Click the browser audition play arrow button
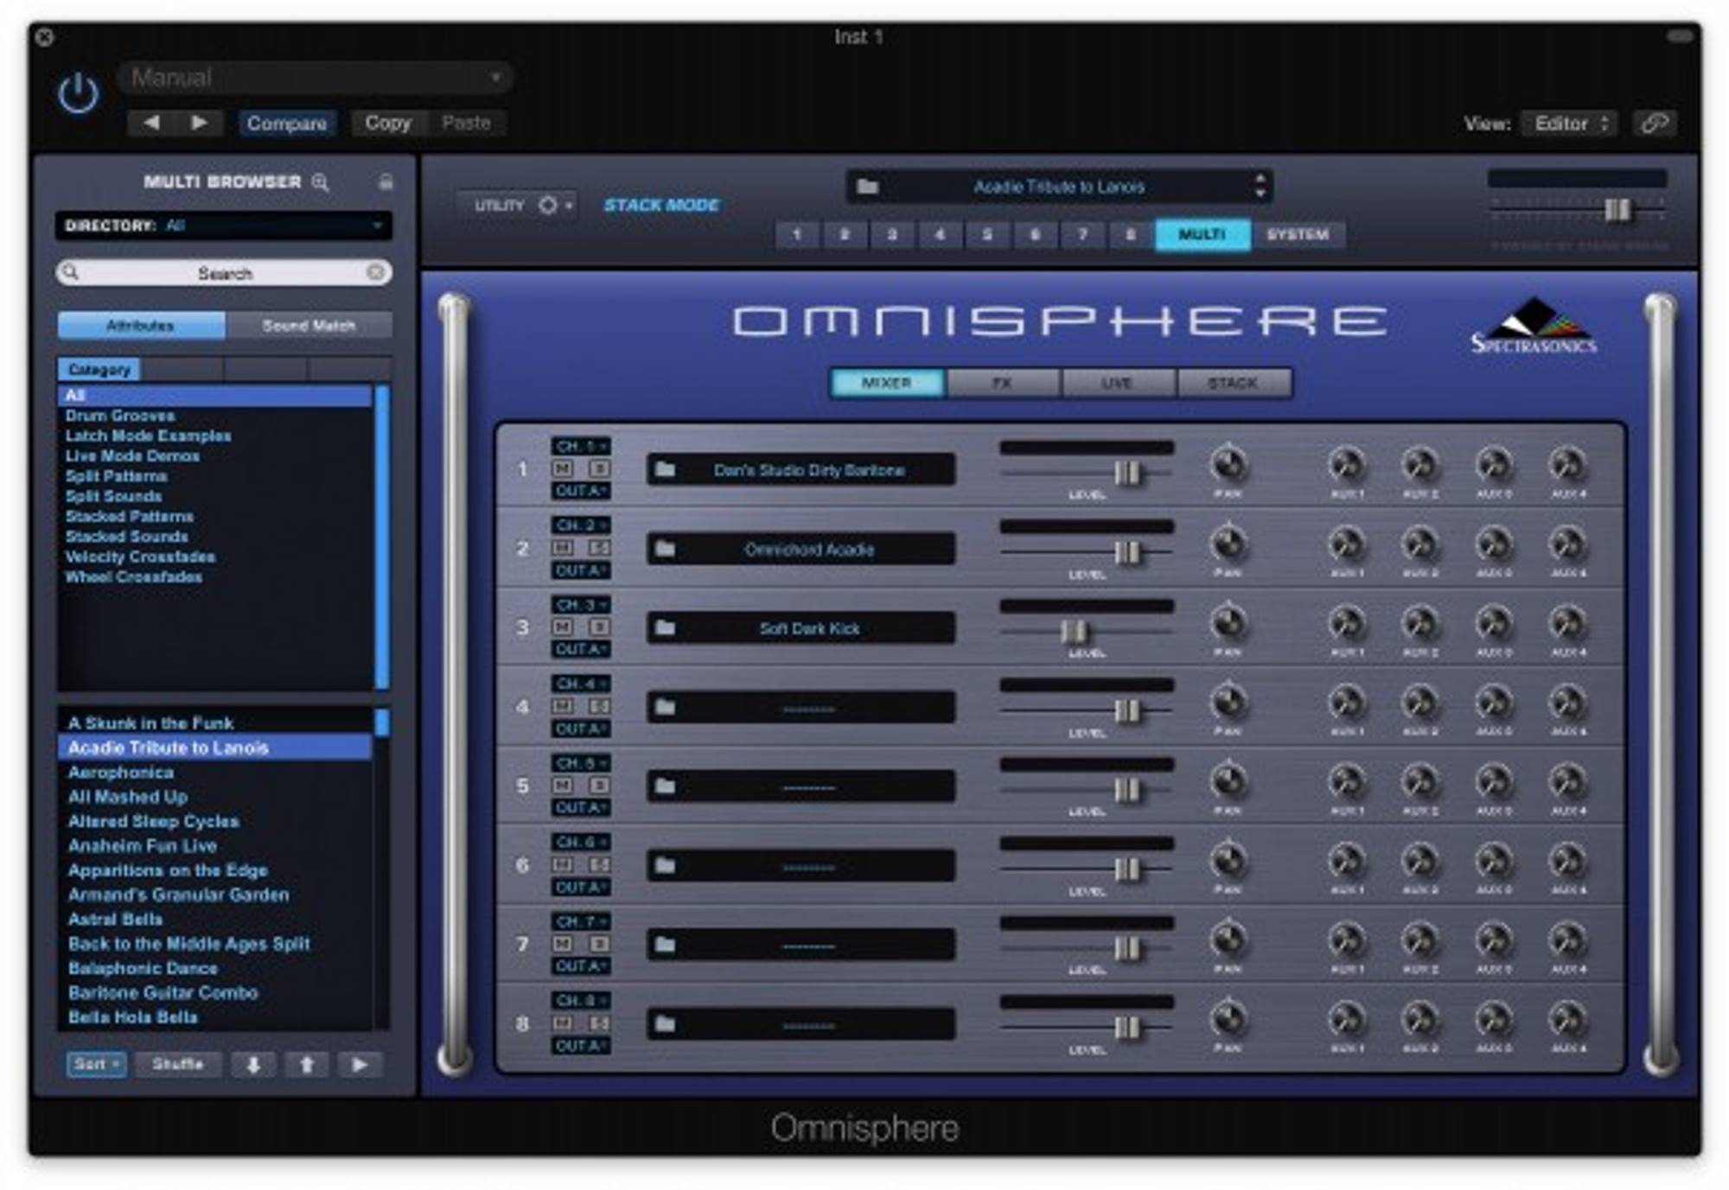Viewport: 1729px width, 1190px height. (360, 1065)
